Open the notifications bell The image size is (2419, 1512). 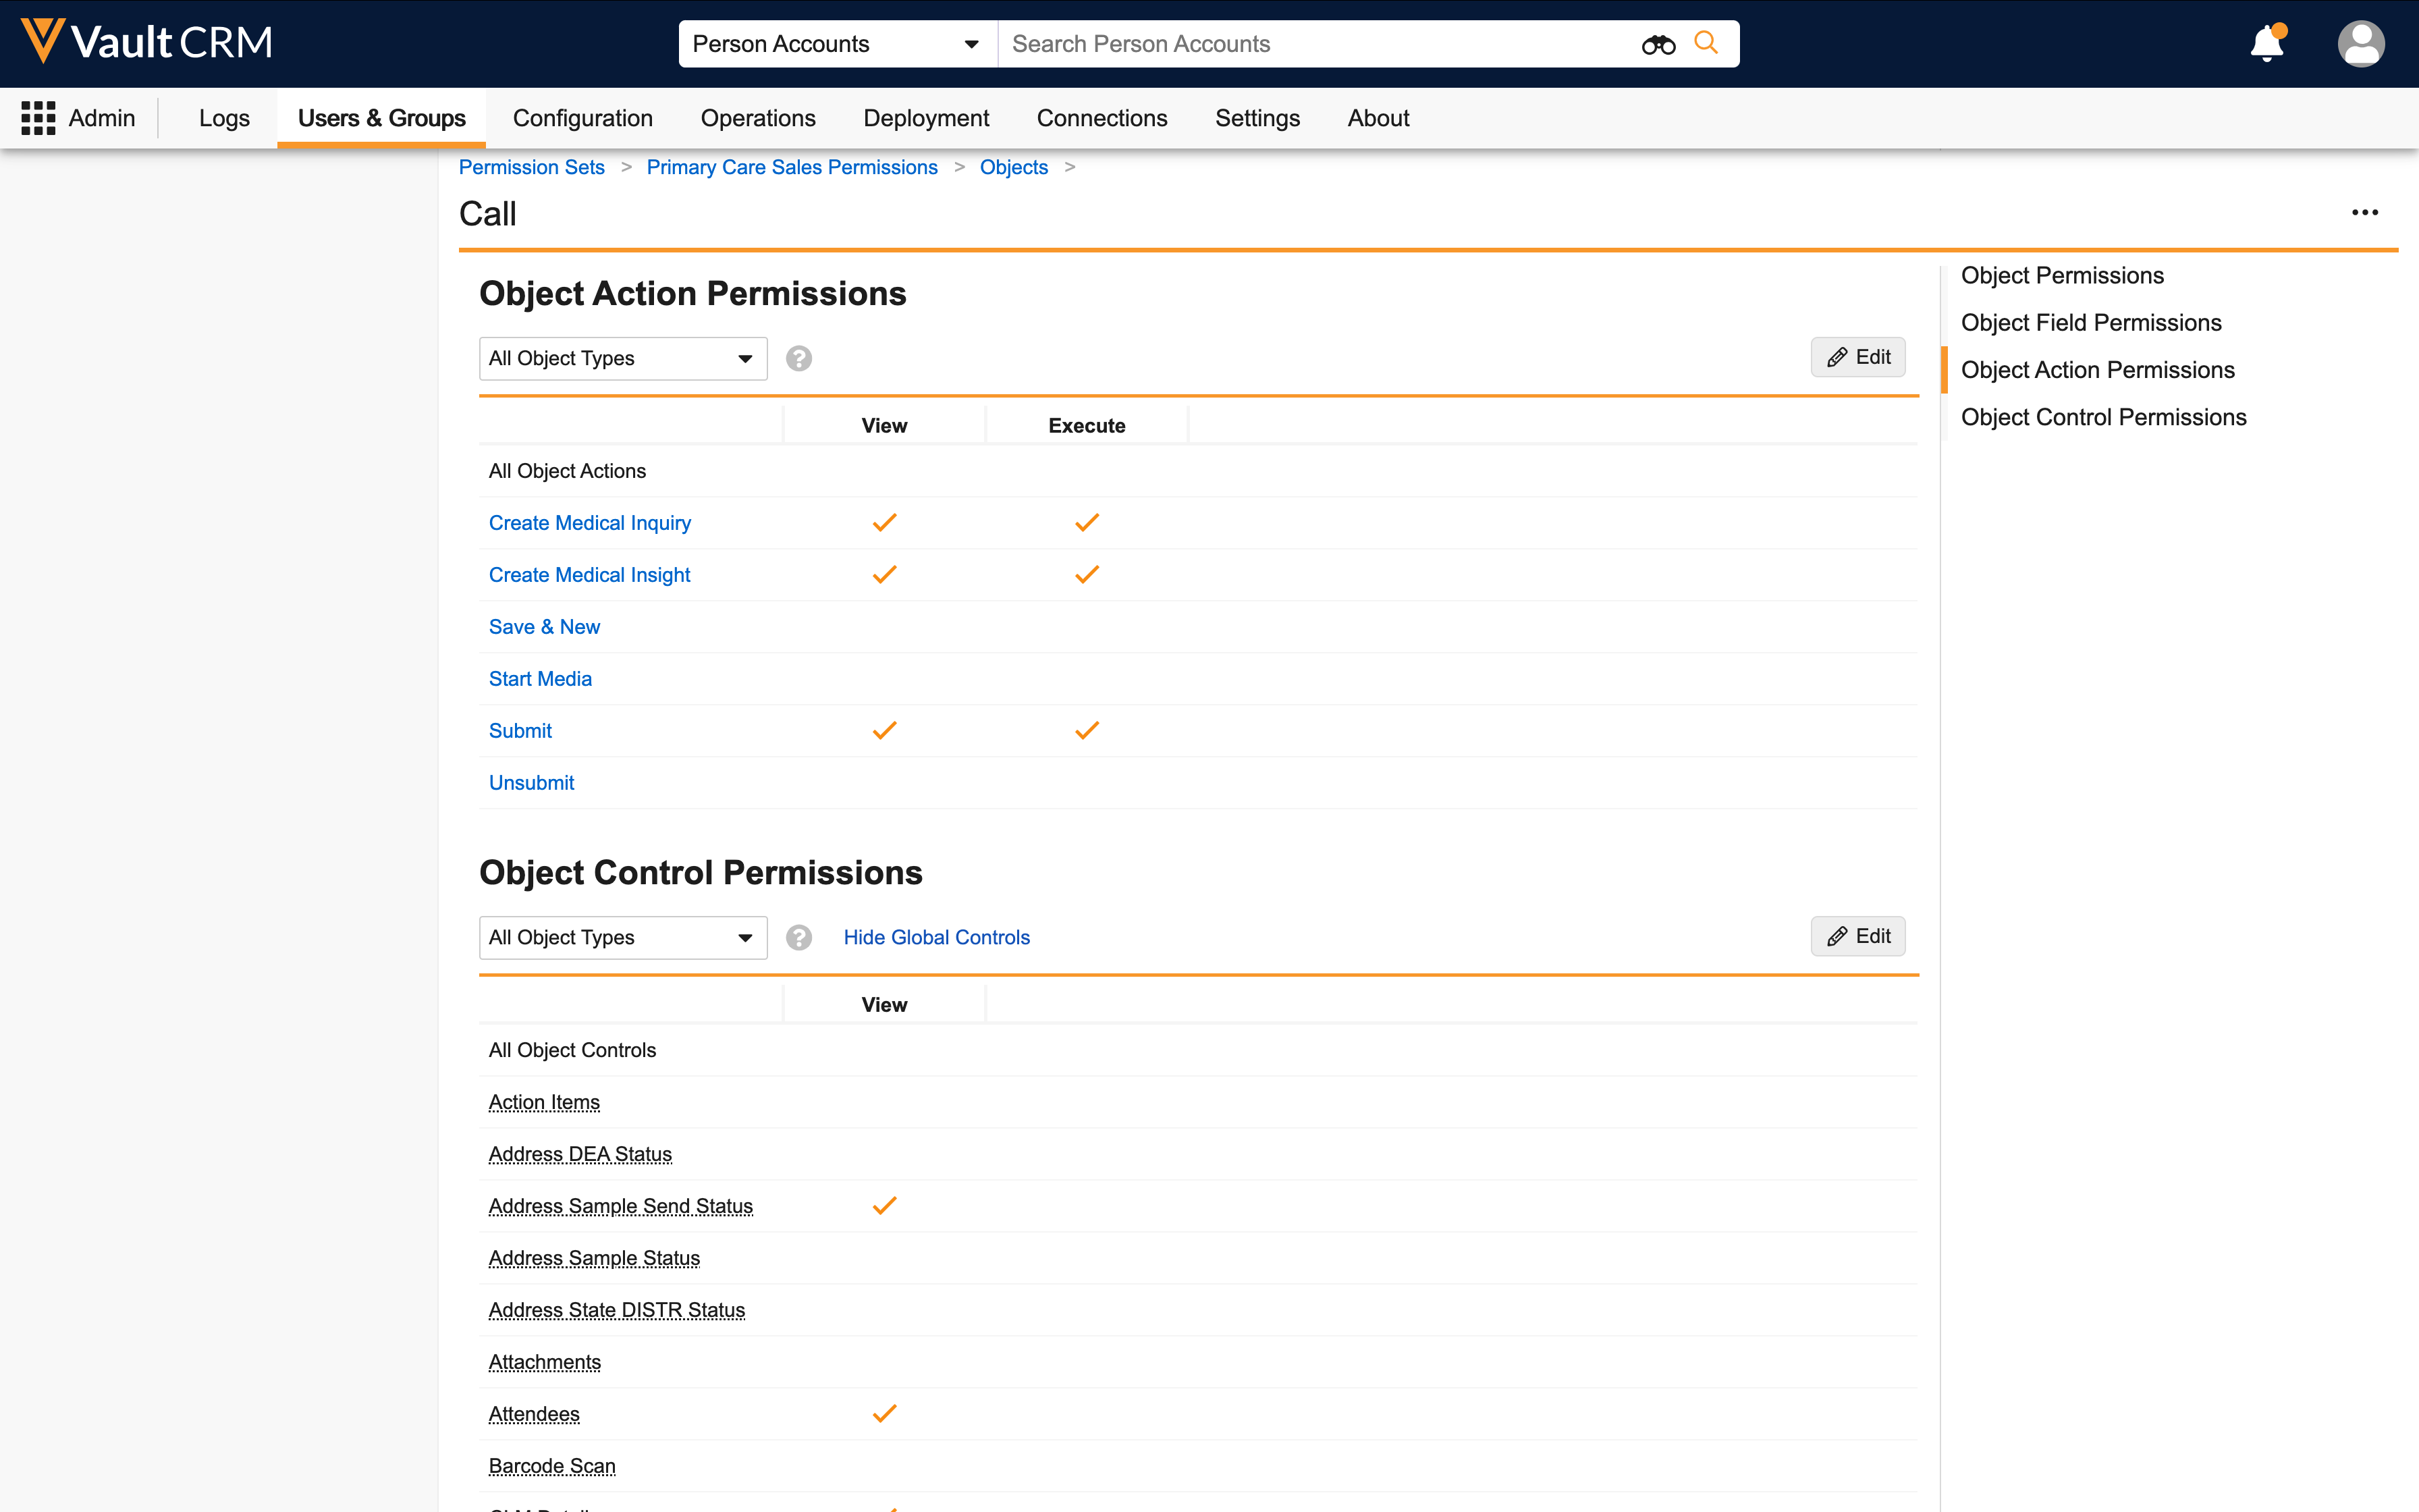click(2267, 44)
